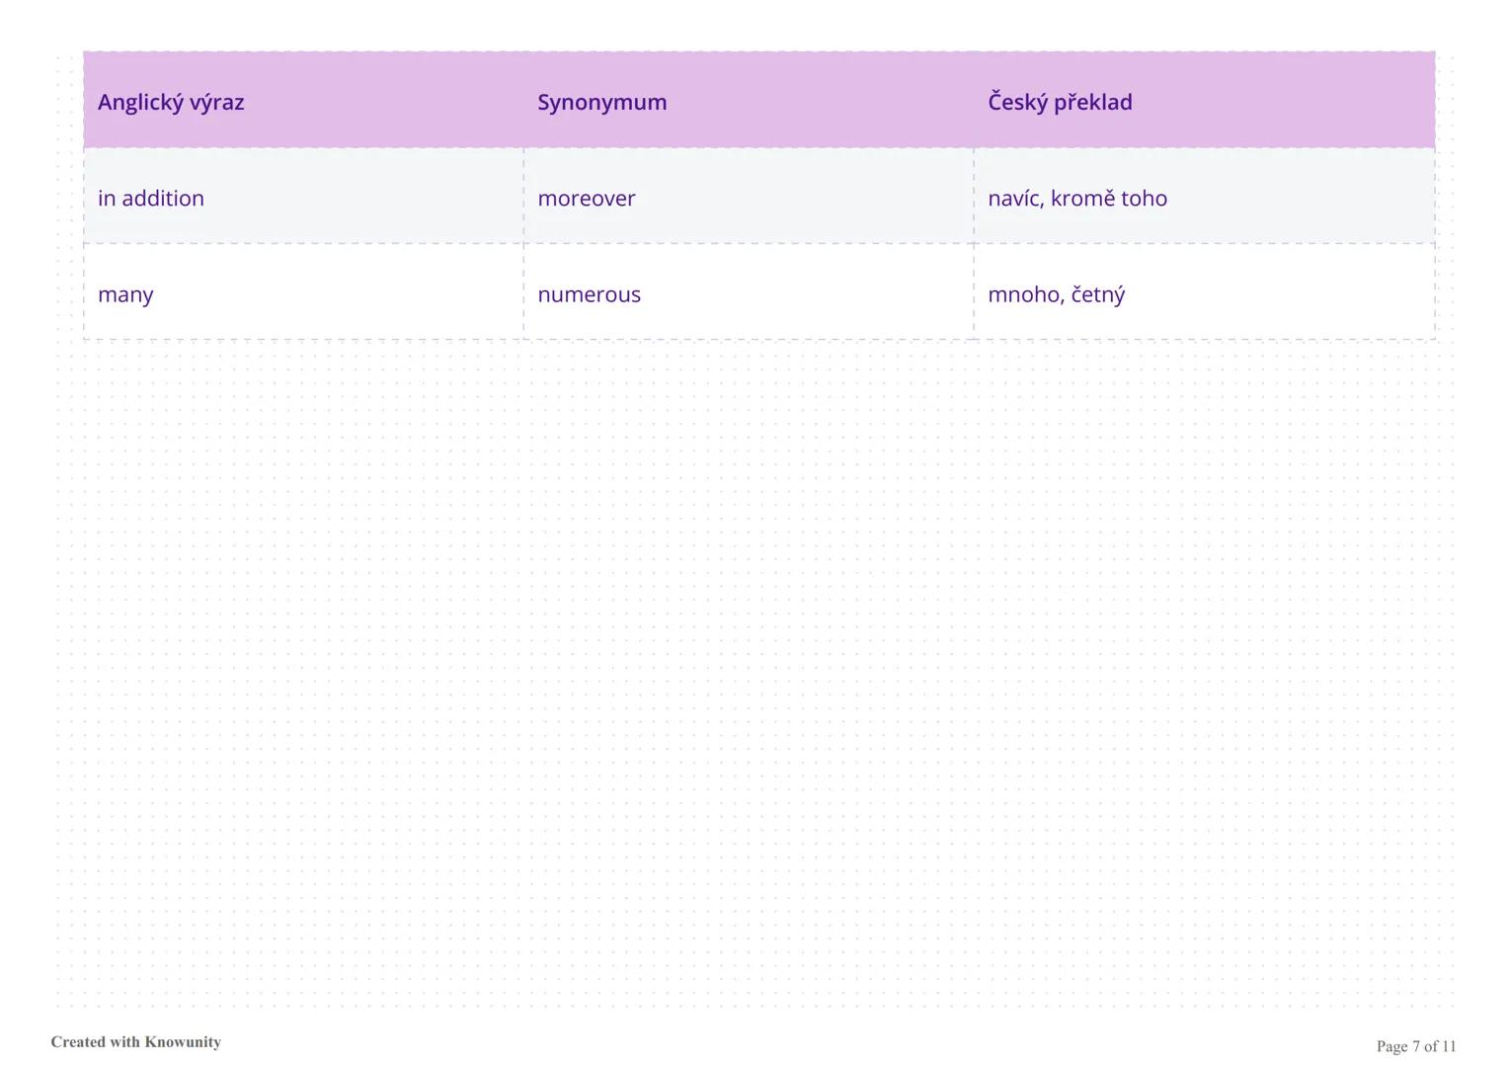
Task: Click the "mnoho, četný" translation cell
Action: coord(1056,294)
